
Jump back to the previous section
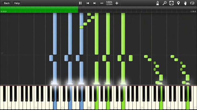coord(87,3)
